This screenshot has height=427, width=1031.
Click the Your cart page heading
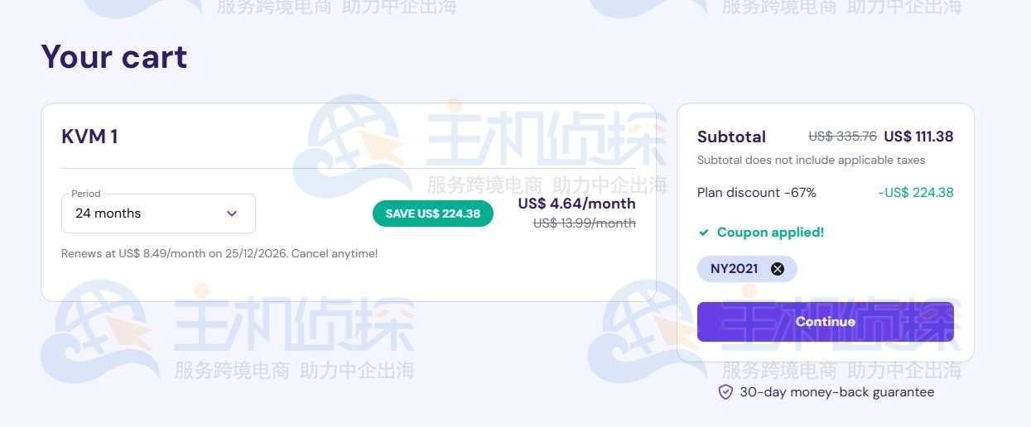point(114,57)
